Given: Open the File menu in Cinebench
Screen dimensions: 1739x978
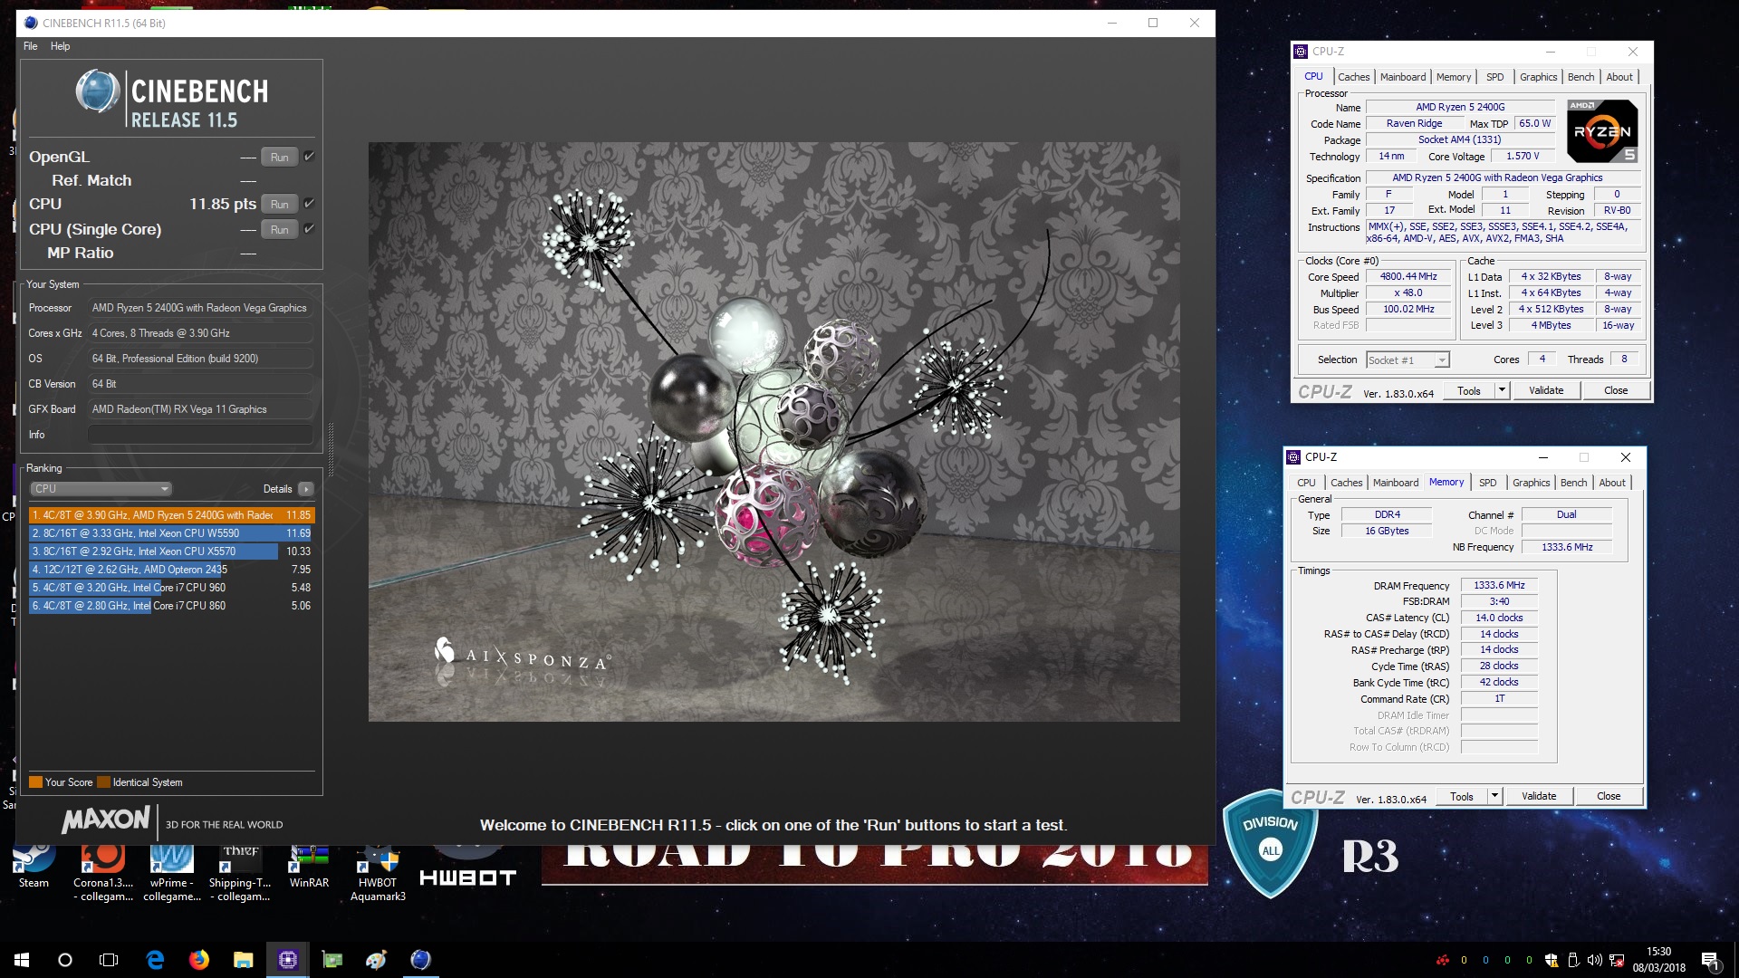Looking at the screenshot, I should pyautogui.click(x=31, y=46).
